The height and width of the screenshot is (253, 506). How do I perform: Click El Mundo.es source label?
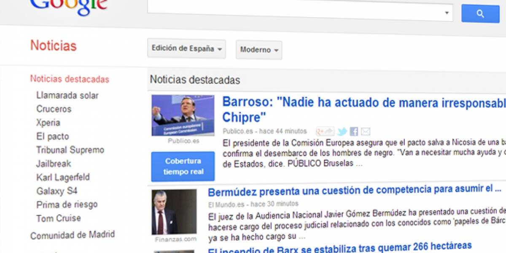click(x=226, y=204)
